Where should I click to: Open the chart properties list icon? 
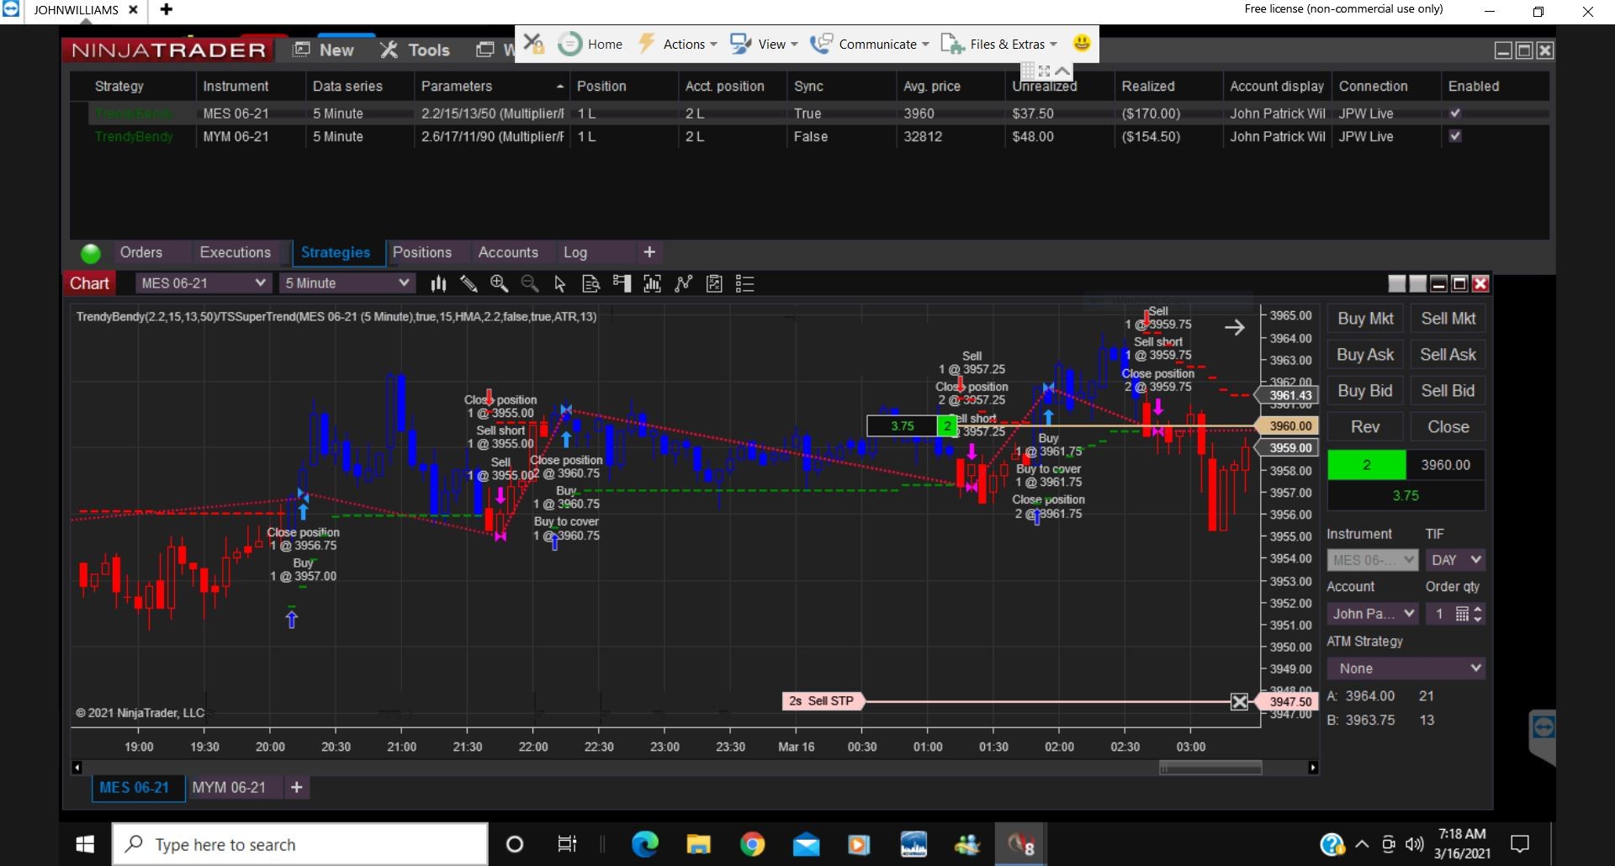(x=744, y=284)
